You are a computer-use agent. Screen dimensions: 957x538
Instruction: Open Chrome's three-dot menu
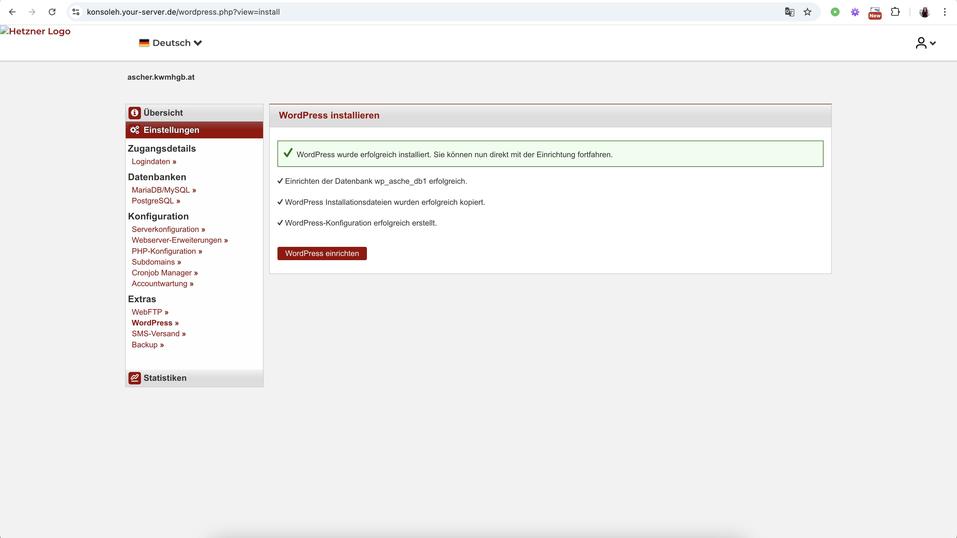tap(944, 12)
